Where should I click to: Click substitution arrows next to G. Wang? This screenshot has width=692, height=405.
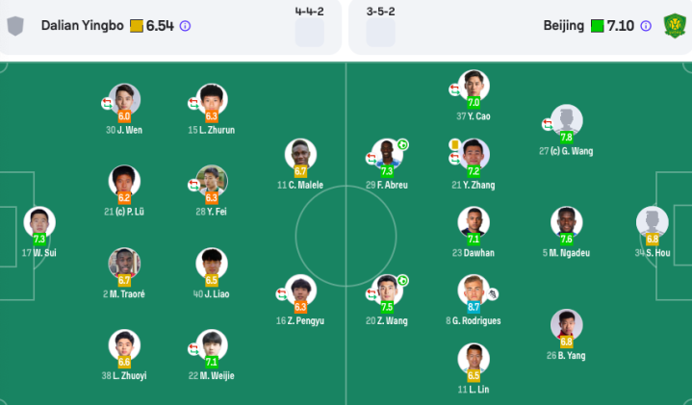coord(548,124)
